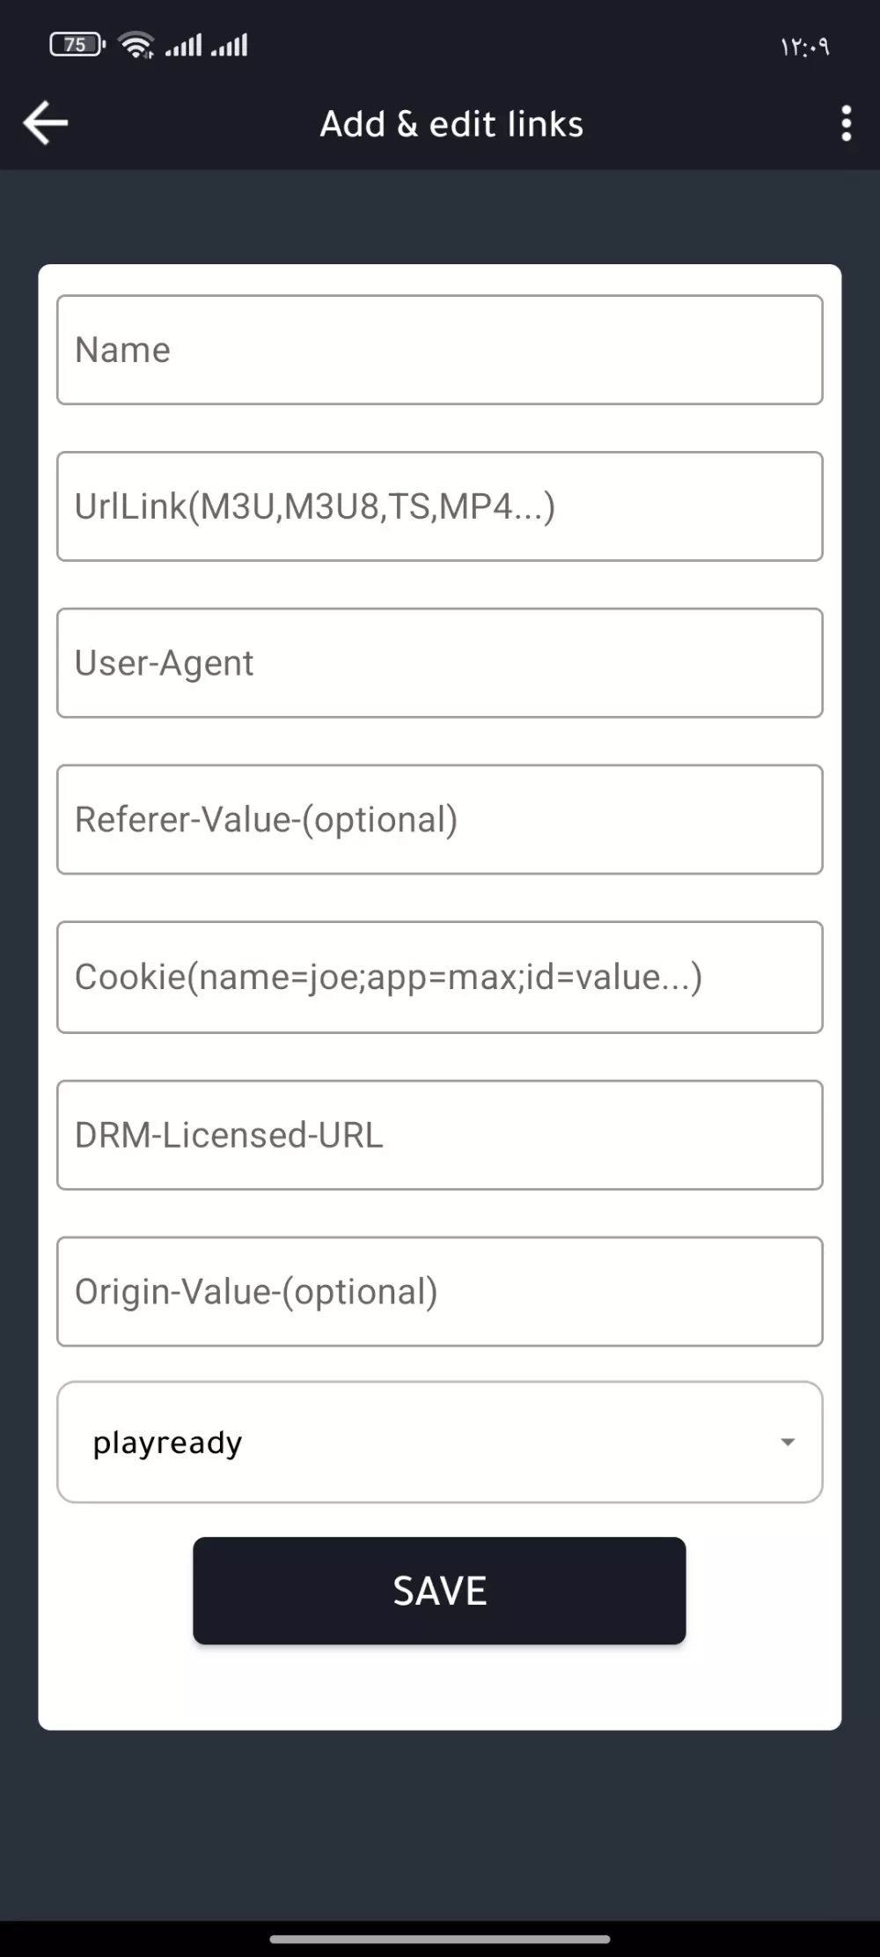Image resolution: width=880 pixels, height=1957 pixels.
Task: Tap the battery indicator in status bar
Action: [77, 44]
